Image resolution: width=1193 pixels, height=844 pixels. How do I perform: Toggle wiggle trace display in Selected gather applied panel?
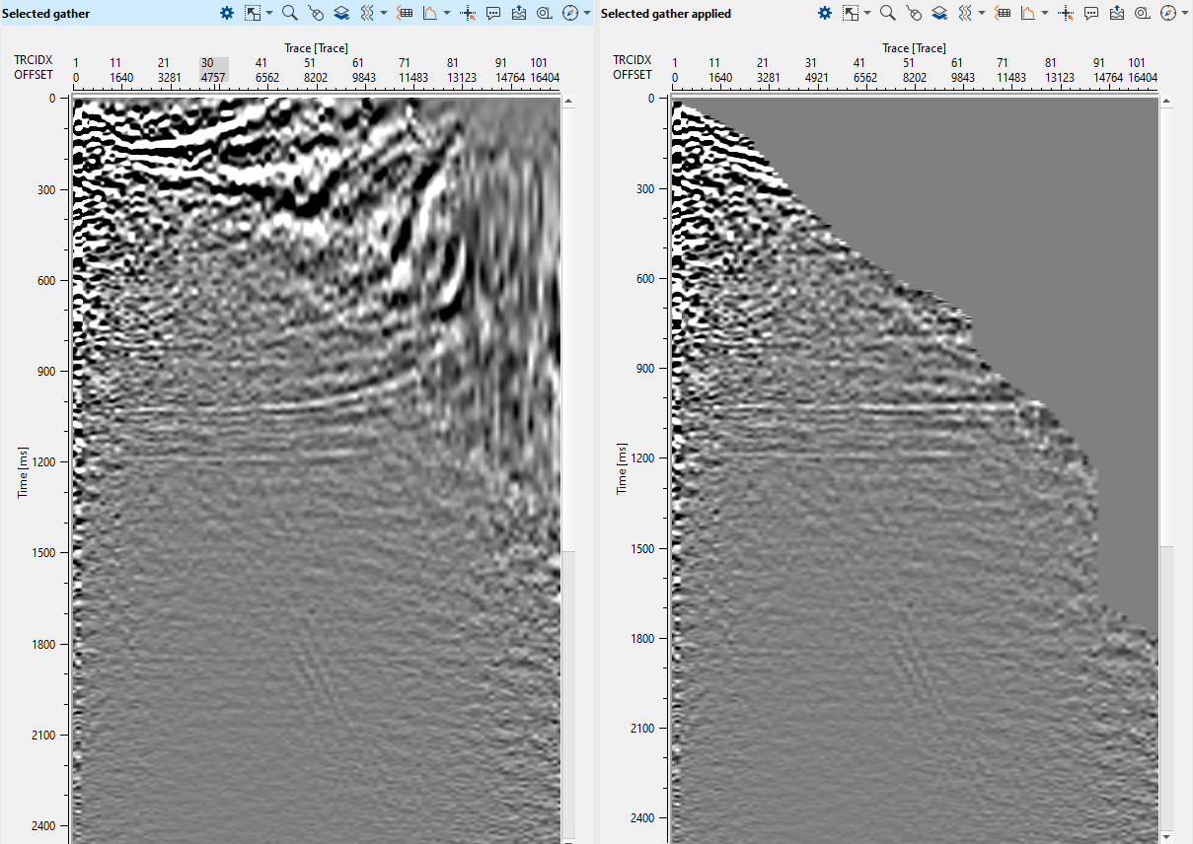[x=965, y=13]
